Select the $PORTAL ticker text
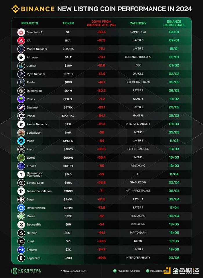The width and height of the screenshot is (203, 278). (68, 116)
